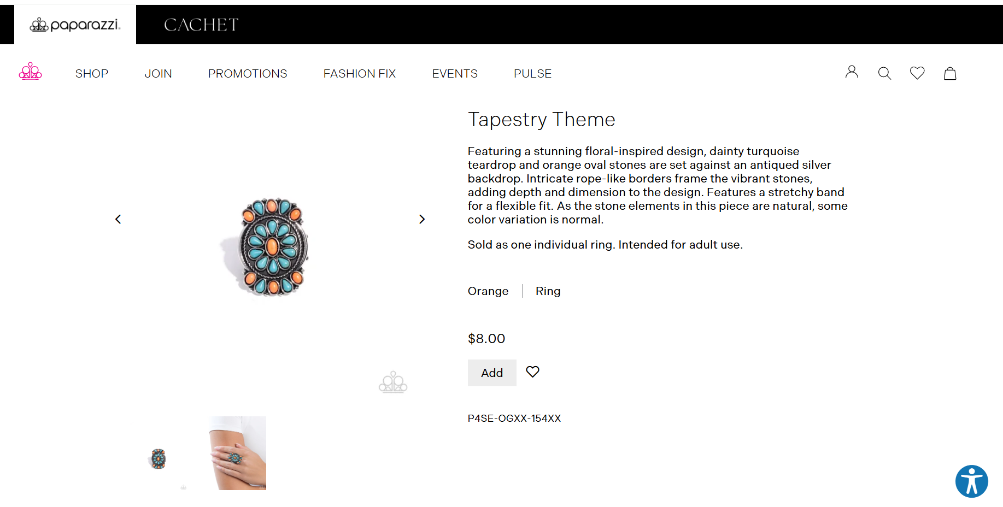Open the user account icon
Image resolution: width=1003 pixels, height=507 pixels.
852,72
